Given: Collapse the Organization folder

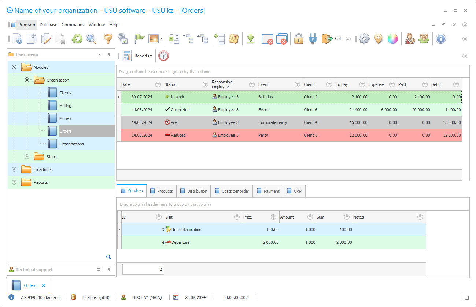Looking at the screenshot, I should click(x=26, y=80).
